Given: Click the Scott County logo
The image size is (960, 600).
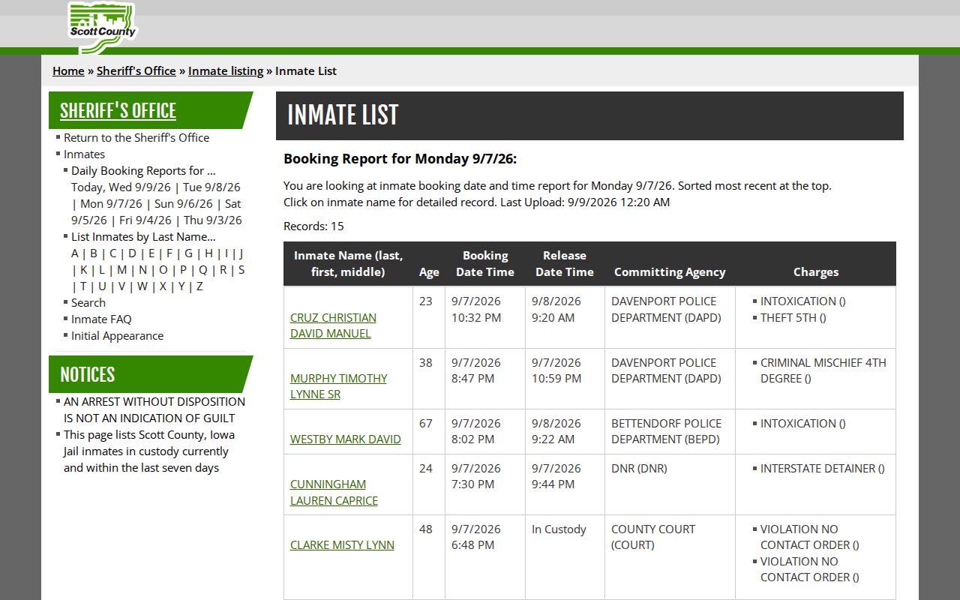Looking at the screenshot, I should coord(102,28).
